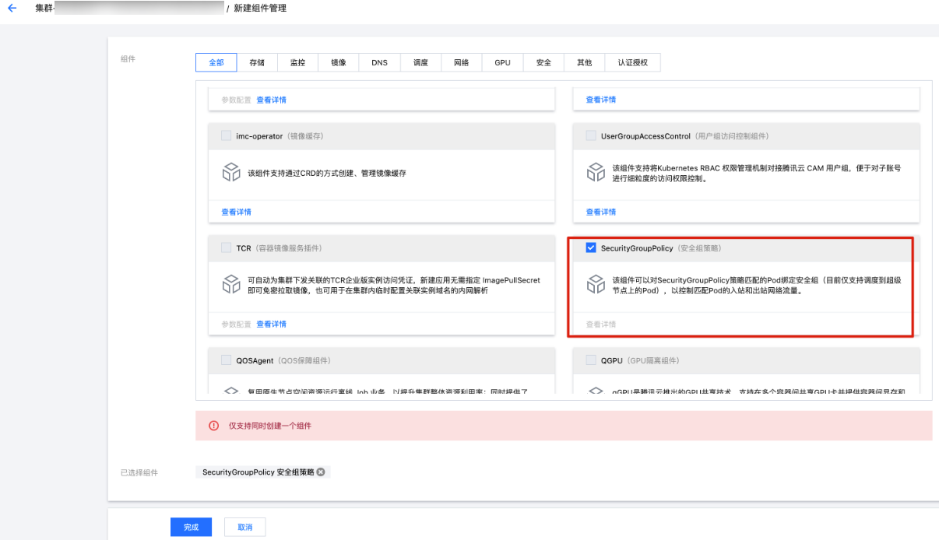Switch to the 调度 tab
939x540 pixels.
(x=420, y=63)
